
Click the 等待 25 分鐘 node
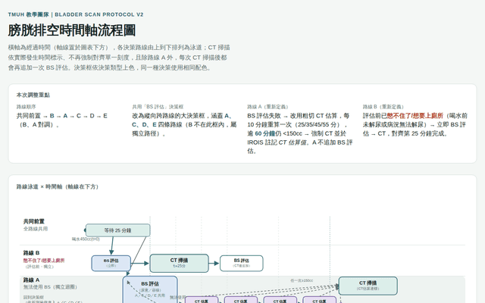(x=118, y=230)
